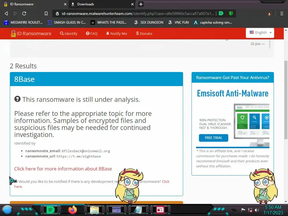This screenshot has width=288, height=216.
Task: Reload the page with the refresh icon
Action: (24, 13)
